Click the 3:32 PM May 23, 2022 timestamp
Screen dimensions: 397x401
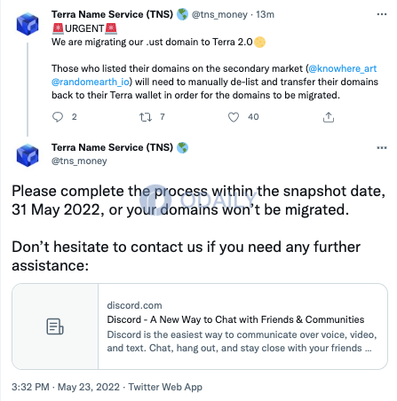66,387
